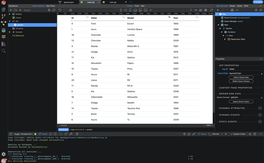The image size is (264, 163).
Task: Open help in the App Structure panel
Action: pos(256,10)
